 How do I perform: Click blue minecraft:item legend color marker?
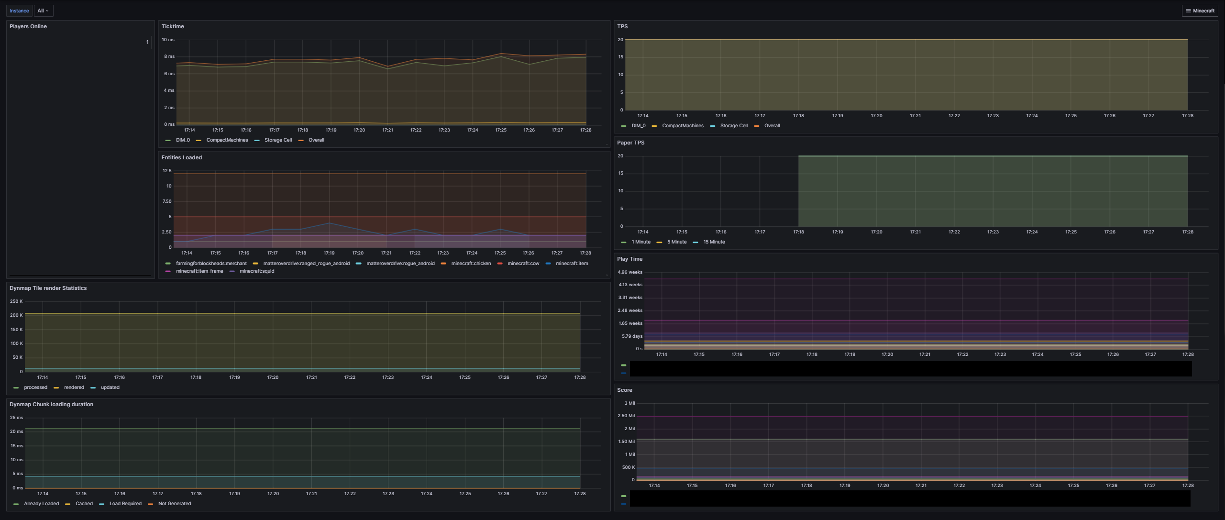click(x=548, y=264)
